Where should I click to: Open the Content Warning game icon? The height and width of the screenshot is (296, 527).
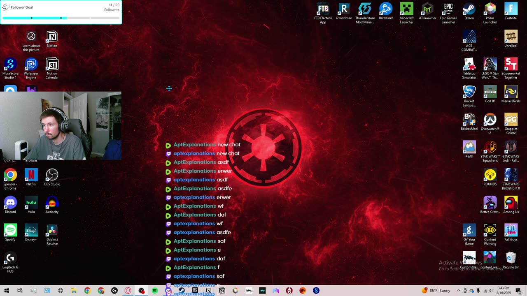point(490,234)
